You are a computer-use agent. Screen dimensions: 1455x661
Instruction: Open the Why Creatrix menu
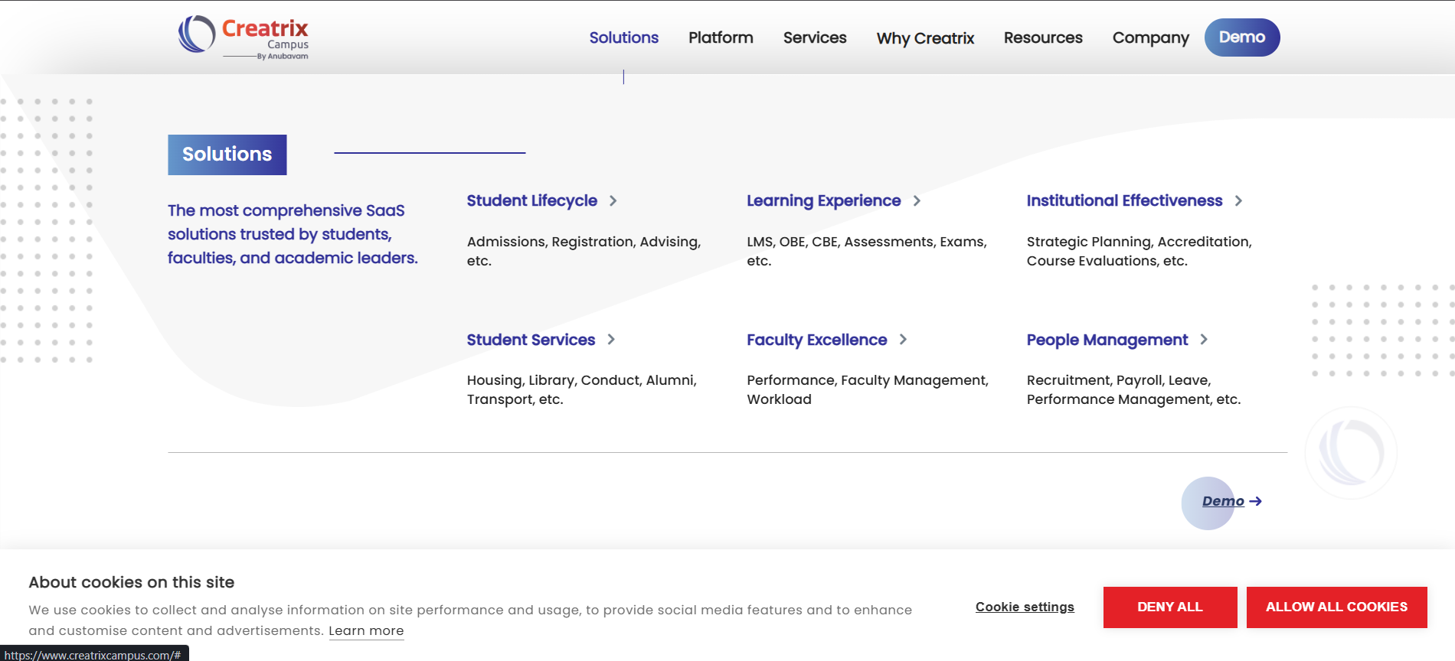[x=925, y=38]
